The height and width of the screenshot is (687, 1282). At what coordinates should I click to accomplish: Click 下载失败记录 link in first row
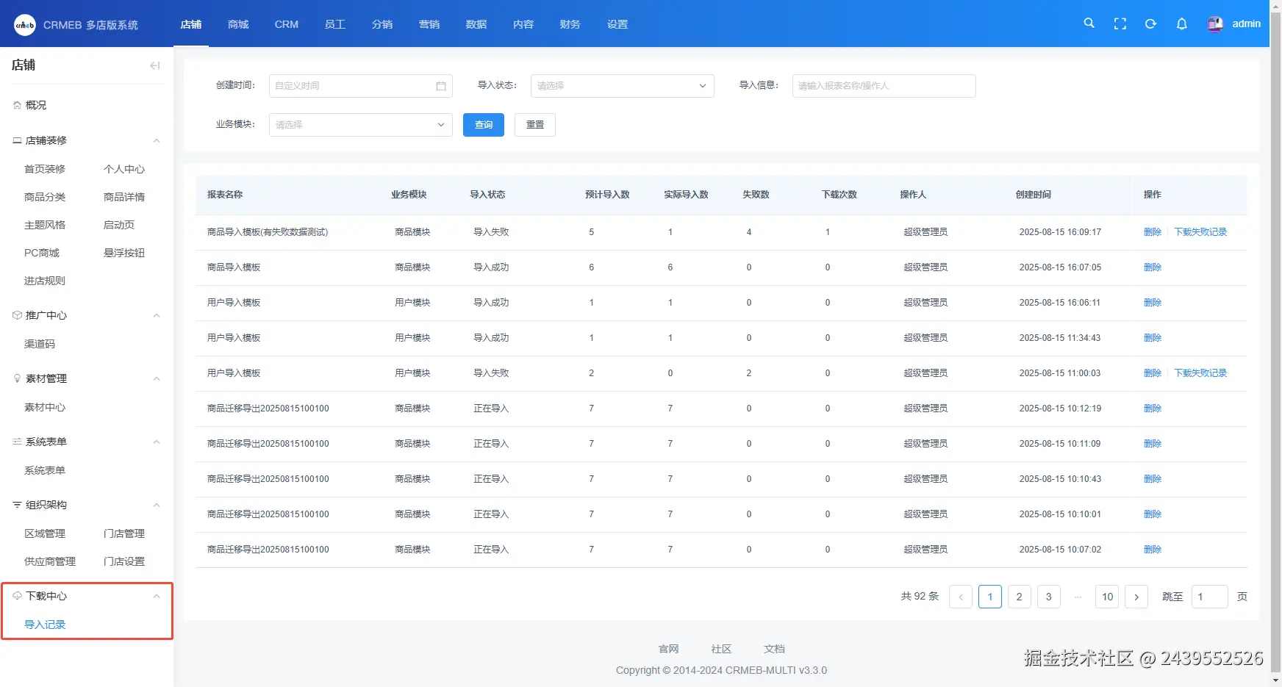[x=1200, y=232]
